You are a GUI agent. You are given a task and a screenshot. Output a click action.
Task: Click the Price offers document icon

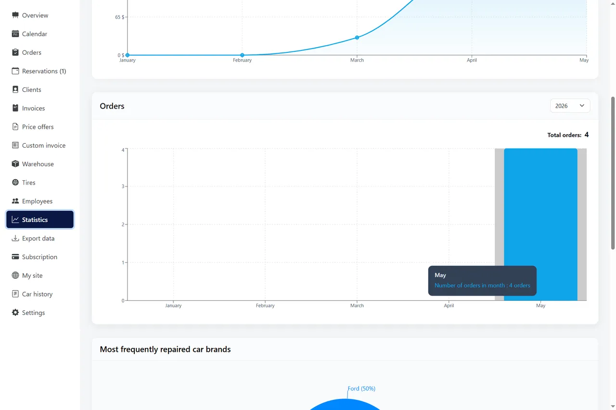click(15, 127)
